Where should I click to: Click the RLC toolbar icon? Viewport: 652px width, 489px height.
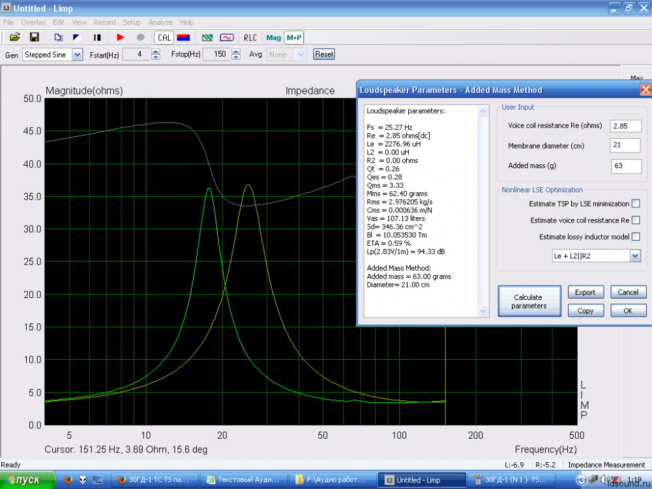coord(250,37)
